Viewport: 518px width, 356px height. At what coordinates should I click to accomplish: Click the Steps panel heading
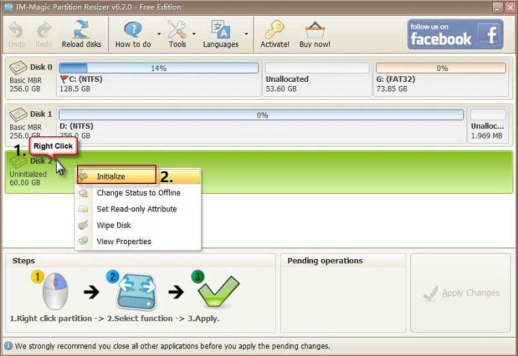23,261
